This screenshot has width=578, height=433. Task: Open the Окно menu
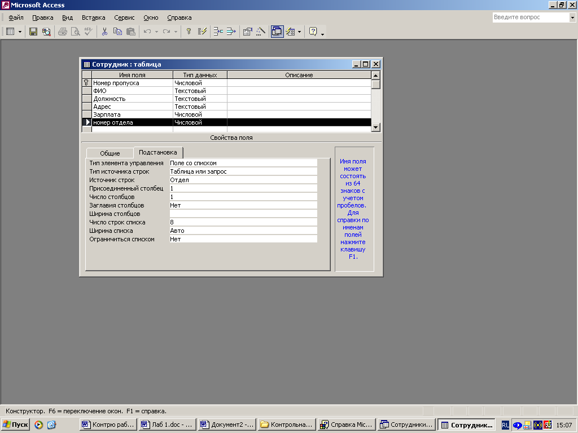(151, 17)
